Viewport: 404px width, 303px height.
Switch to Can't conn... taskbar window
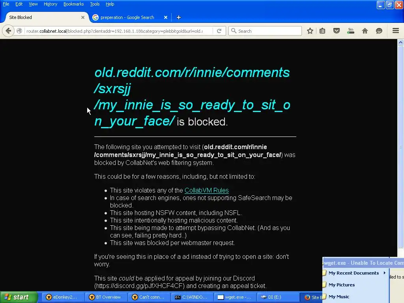click(x=148, y=297)
